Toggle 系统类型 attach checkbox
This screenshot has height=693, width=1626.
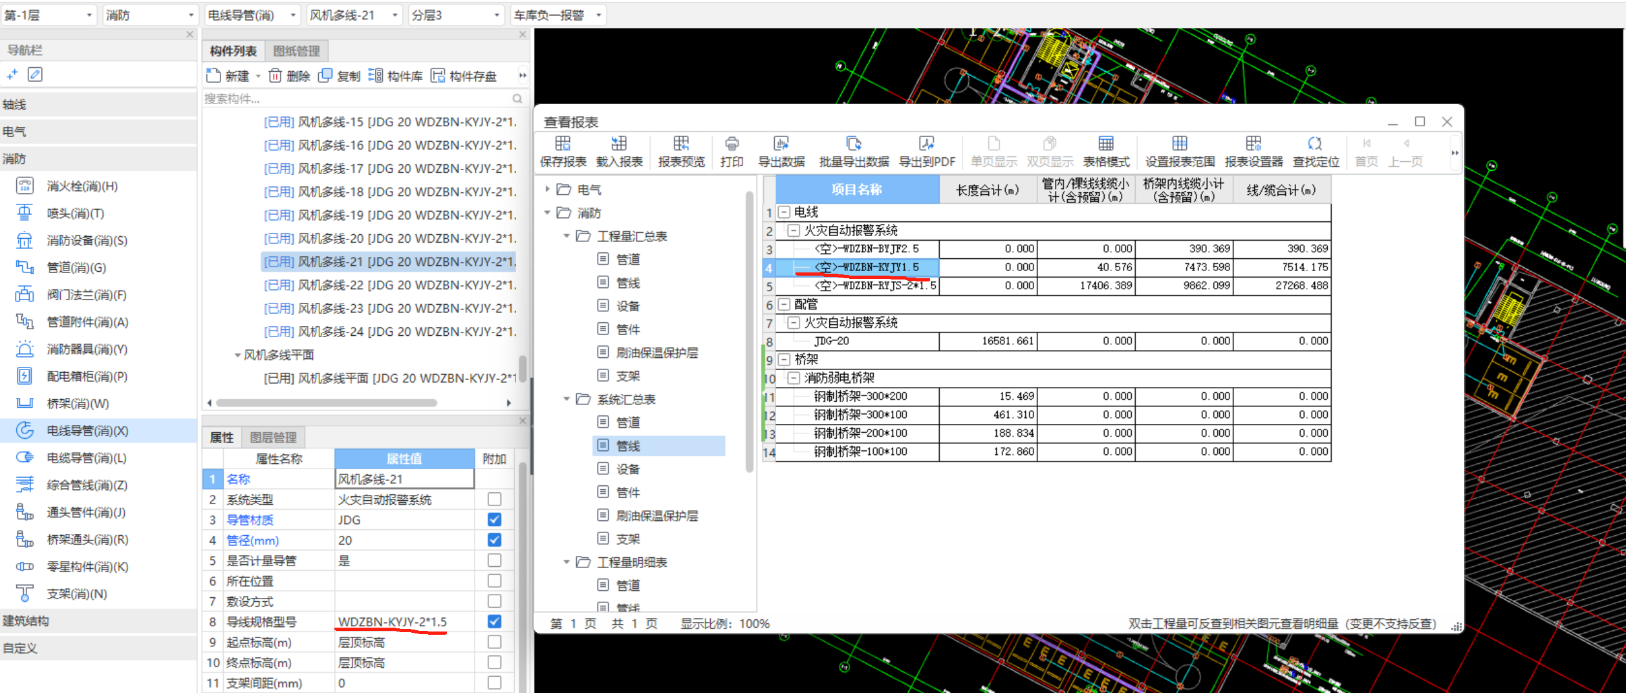[x=494, y=500]
